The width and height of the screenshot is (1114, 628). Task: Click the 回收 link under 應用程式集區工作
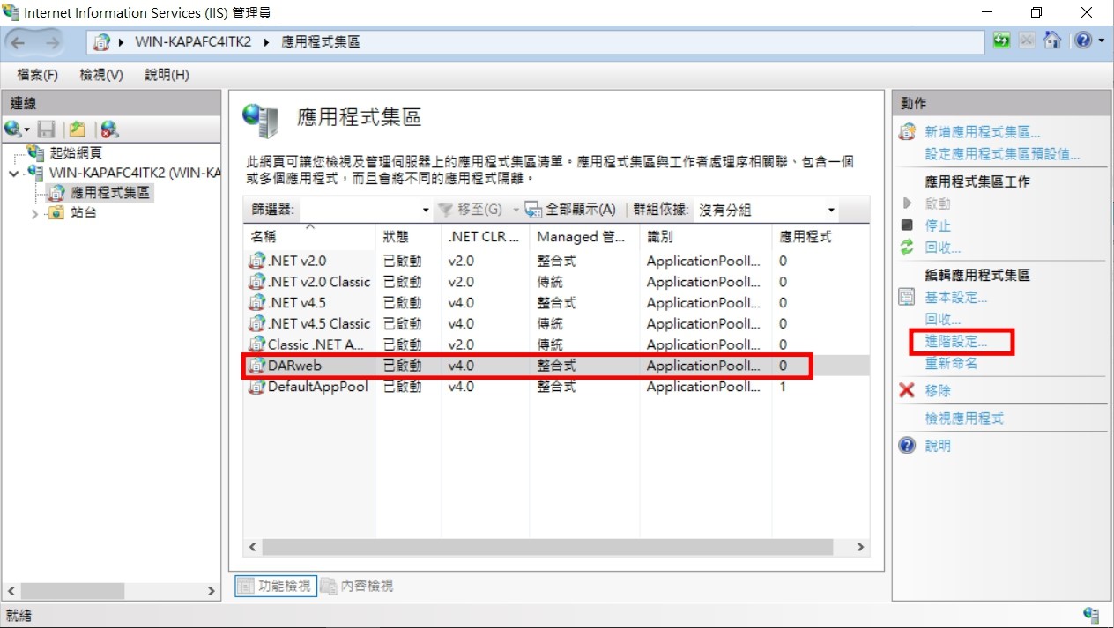[943, 248]
